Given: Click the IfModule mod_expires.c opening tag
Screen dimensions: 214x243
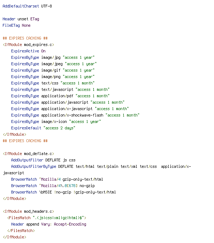Looking at the screenshot, I should click(x=29, y=45).
